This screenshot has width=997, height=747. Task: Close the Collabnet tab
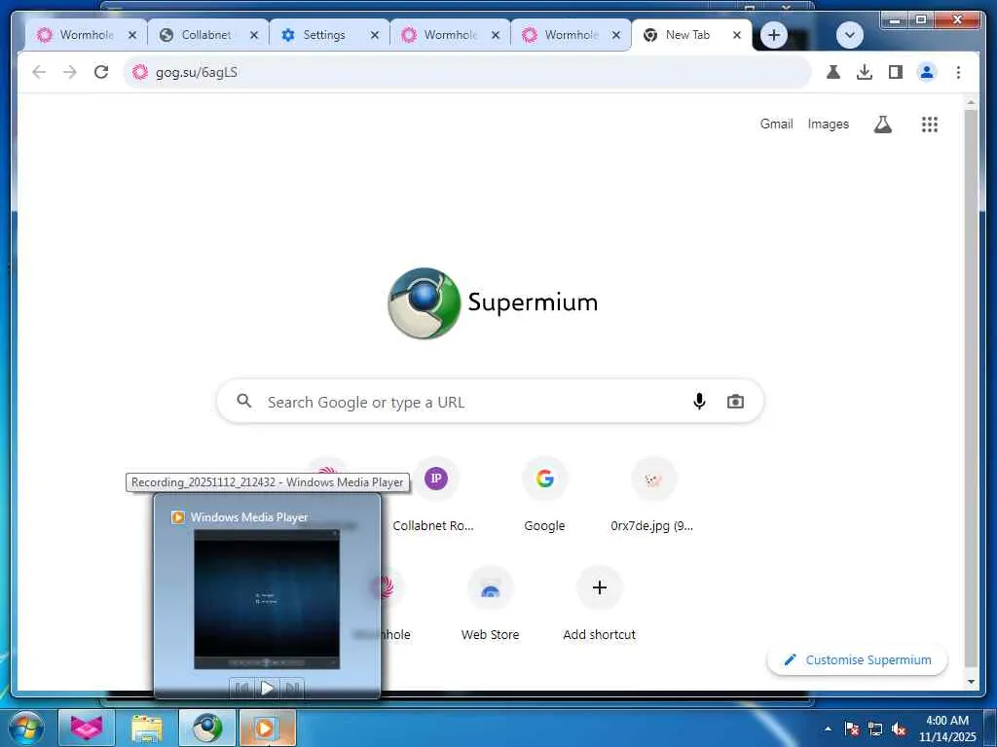point(254,36)
